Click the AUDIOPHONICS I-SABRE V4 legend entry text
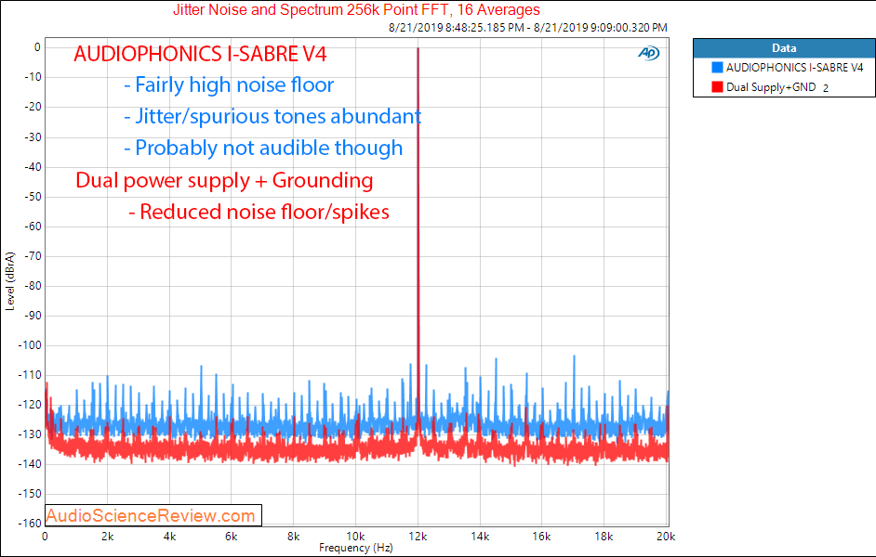 click(x=794, y=68)
